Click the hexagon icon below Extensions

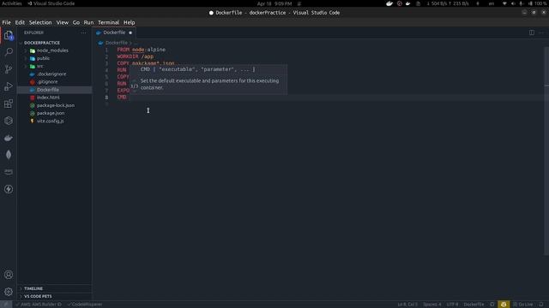(x=9, y=121)
